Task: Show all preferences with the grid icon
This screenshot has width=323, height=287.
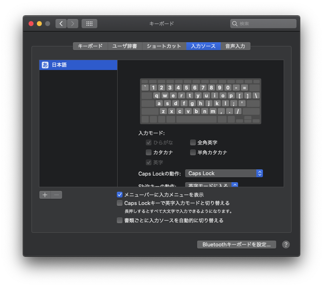Action: pyautogui.click(x=89, y=24)
